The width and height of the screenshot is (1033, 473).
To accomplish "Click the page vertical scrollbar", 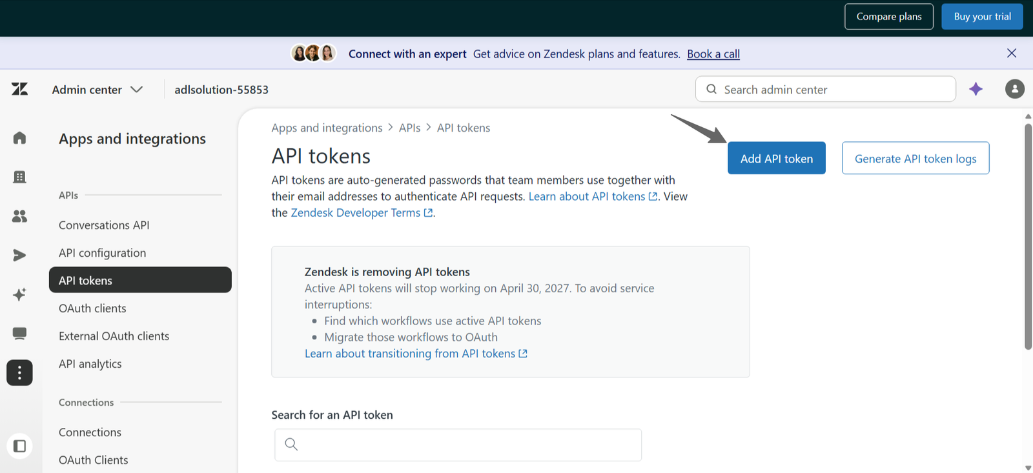I will pos(1028,236).
